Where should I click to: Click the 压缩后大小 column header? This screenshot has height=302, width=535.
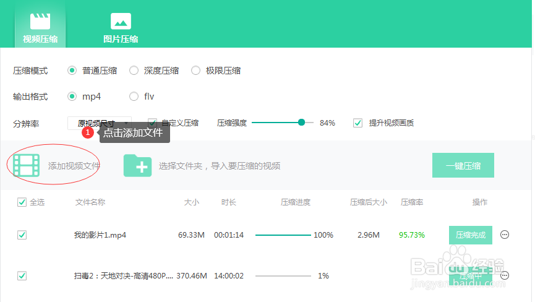click(369, 202)
